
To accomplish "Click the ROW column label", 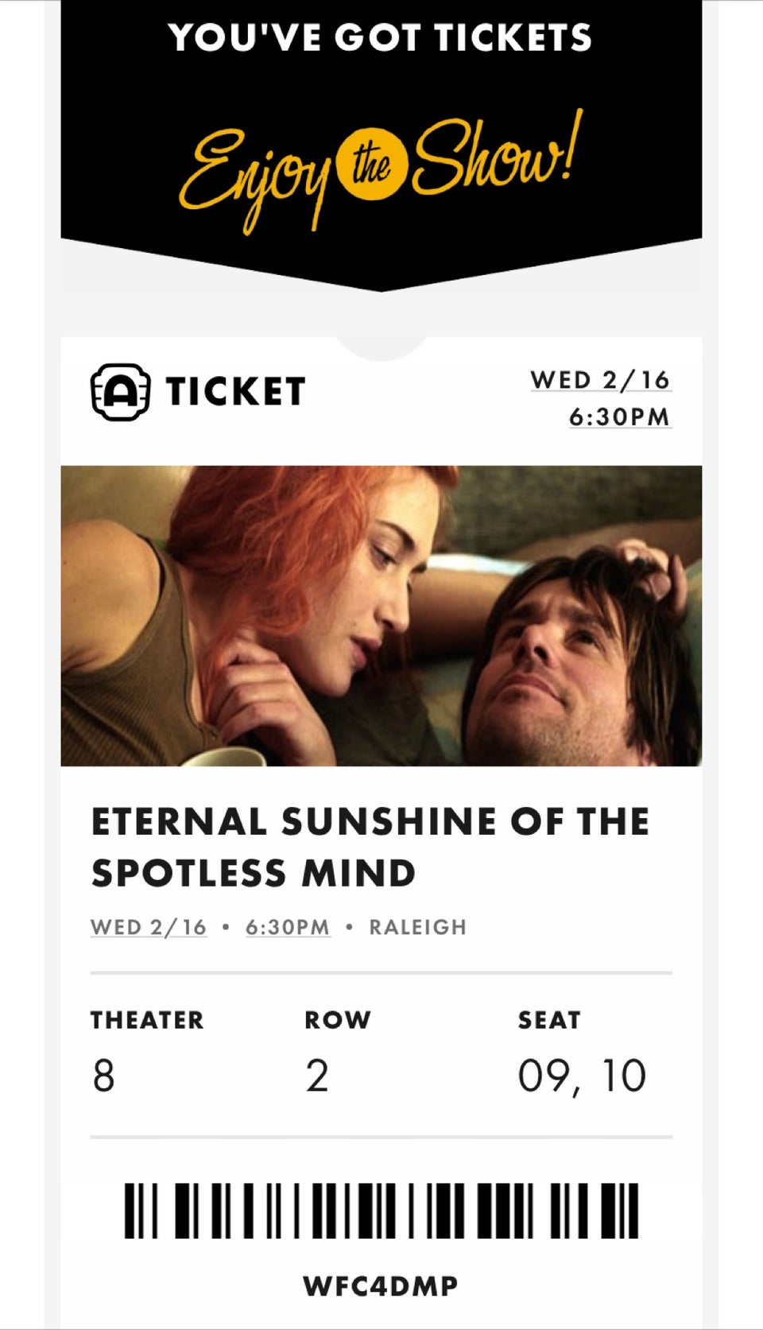I will click(338, 1020).
